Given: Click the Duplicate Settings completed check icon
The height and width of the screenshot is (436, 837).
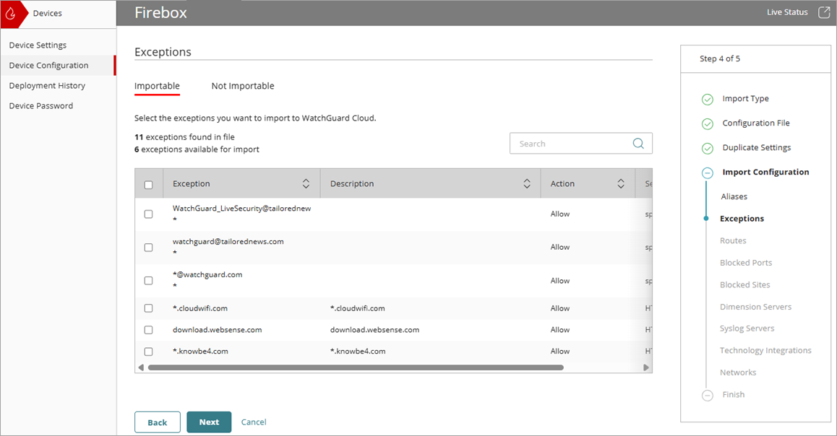Looking at the screenshot, I should pyautogui.click(x=708, y=148).
